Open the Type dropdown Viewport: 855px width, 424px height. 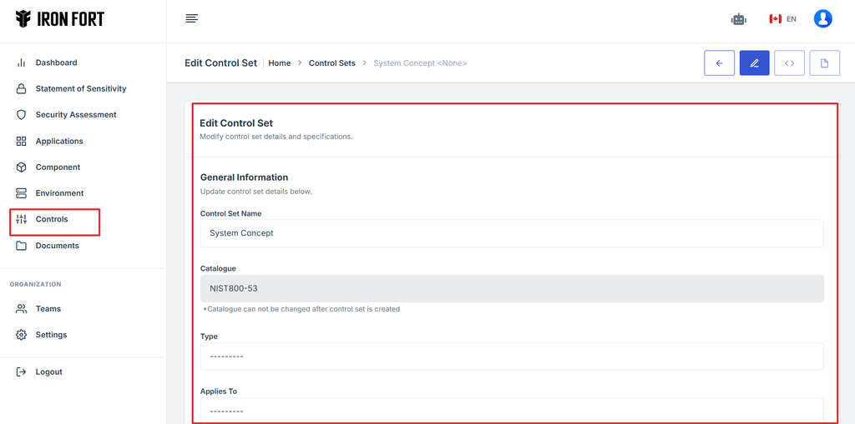coord(511,356)
